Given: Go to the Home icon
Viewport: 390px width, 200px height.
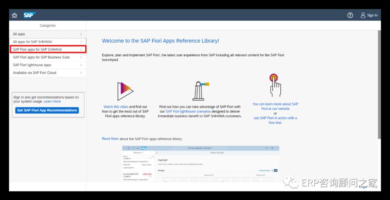Looking at the screenshot, I should pos(15,15).
